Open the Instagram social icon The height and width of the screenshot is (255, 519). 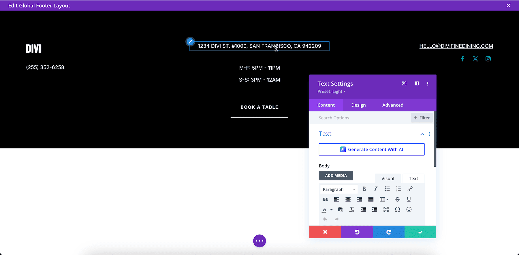pyautogui.click(x=488, y=59)
